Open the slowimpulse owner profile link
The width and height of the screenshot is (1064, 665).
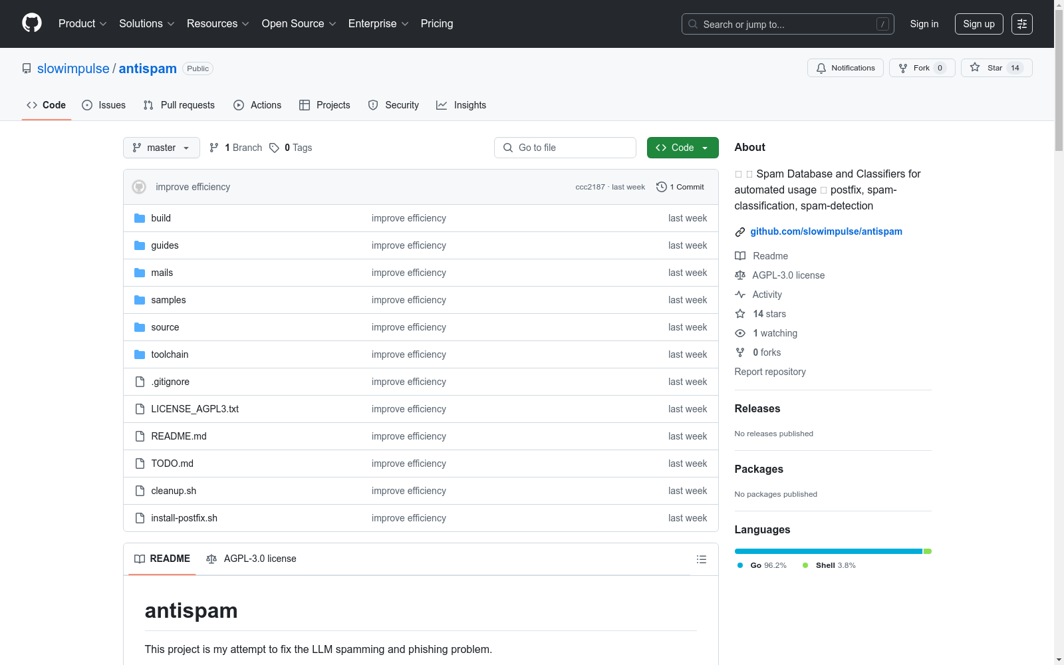point(73,68)
